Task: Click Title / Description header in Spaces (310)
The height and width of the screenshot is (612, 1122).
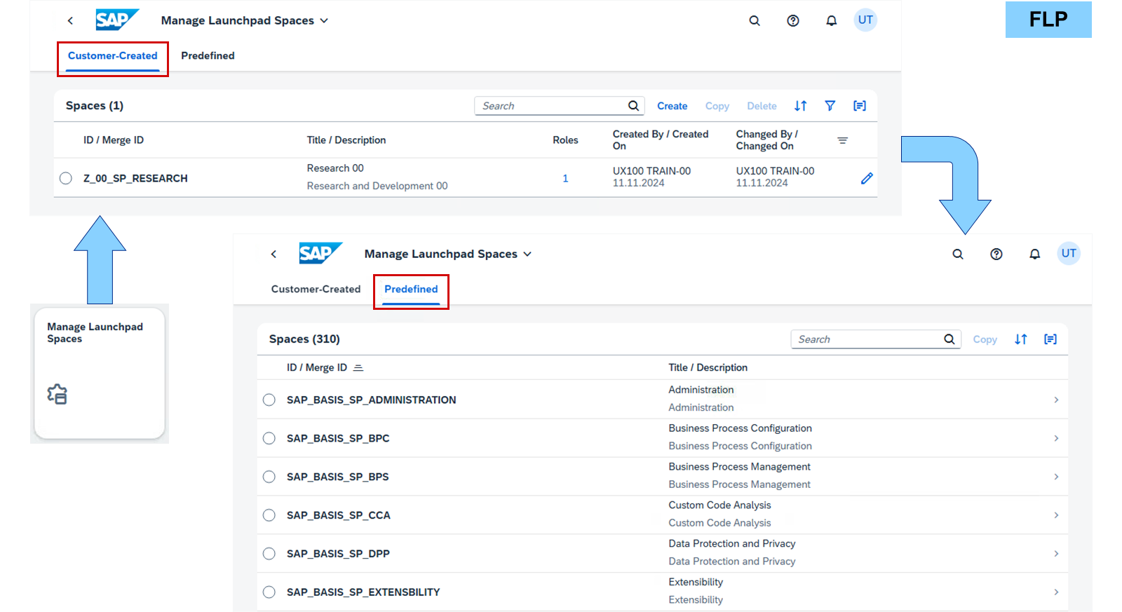Action: point(708,367)
